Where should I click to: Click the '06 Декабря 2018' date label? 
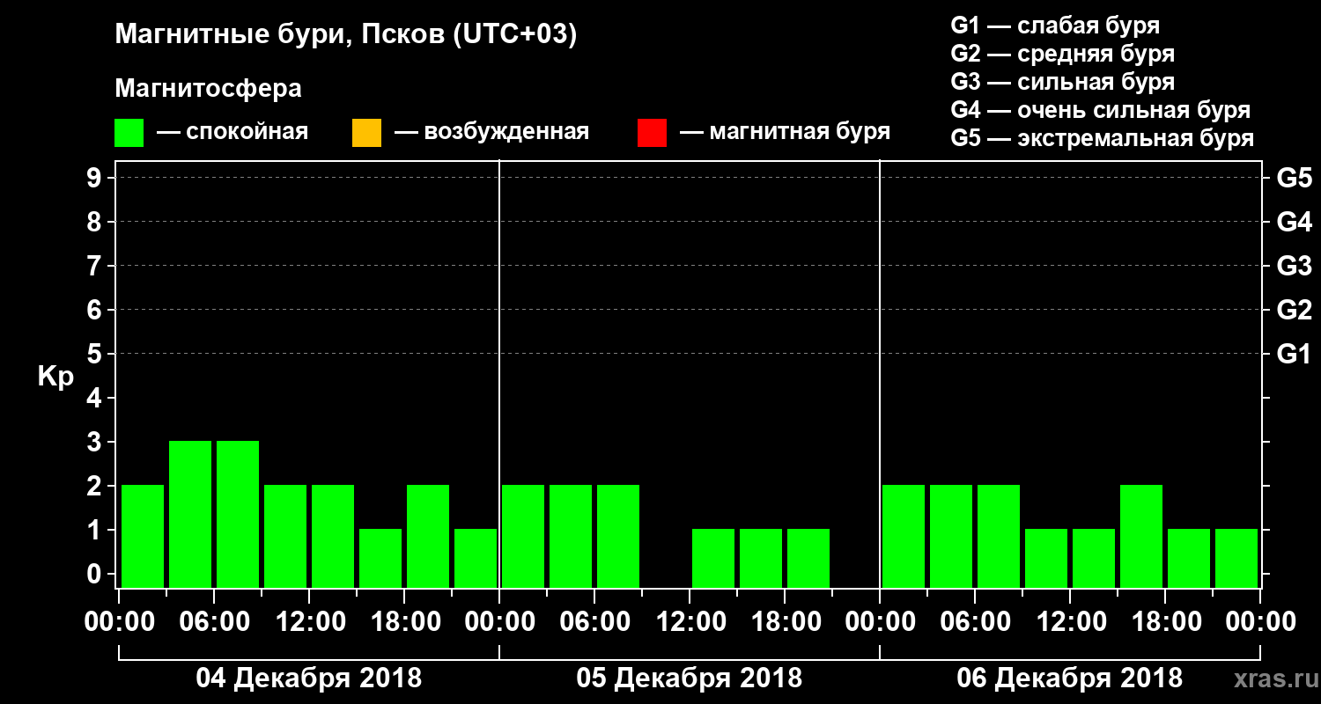(1070, 678)
